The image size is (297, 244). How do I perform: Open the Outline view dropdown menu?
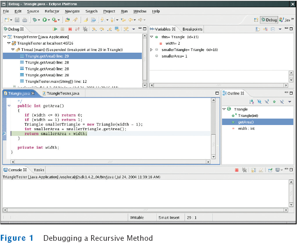click(290, 102)
